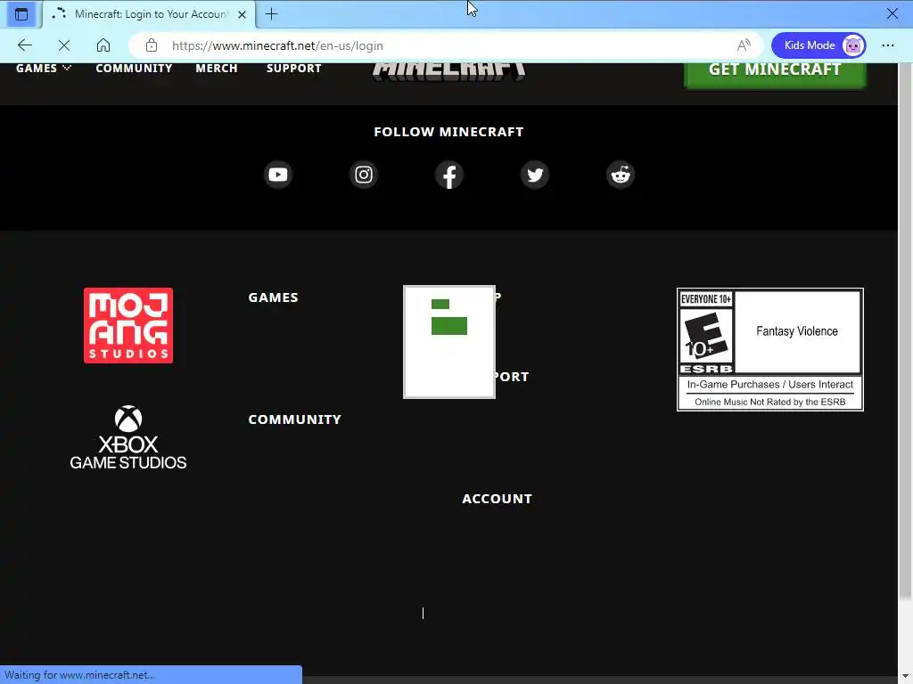Screen dimensions: 913x684
Task: Click the 'Waiting for www.minecraft.net...' status text
Action: click(x=79, y=675)
